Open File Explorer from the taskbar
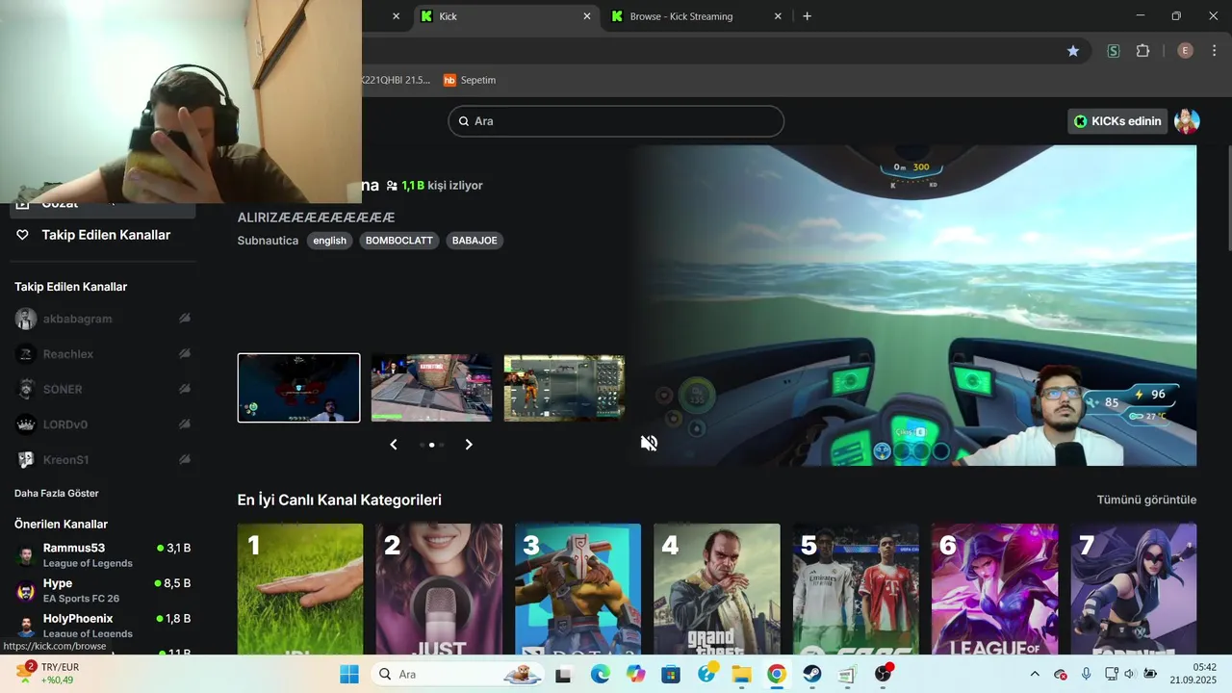The width and height of the screenshot is (1232, 693). pos(741,674)
